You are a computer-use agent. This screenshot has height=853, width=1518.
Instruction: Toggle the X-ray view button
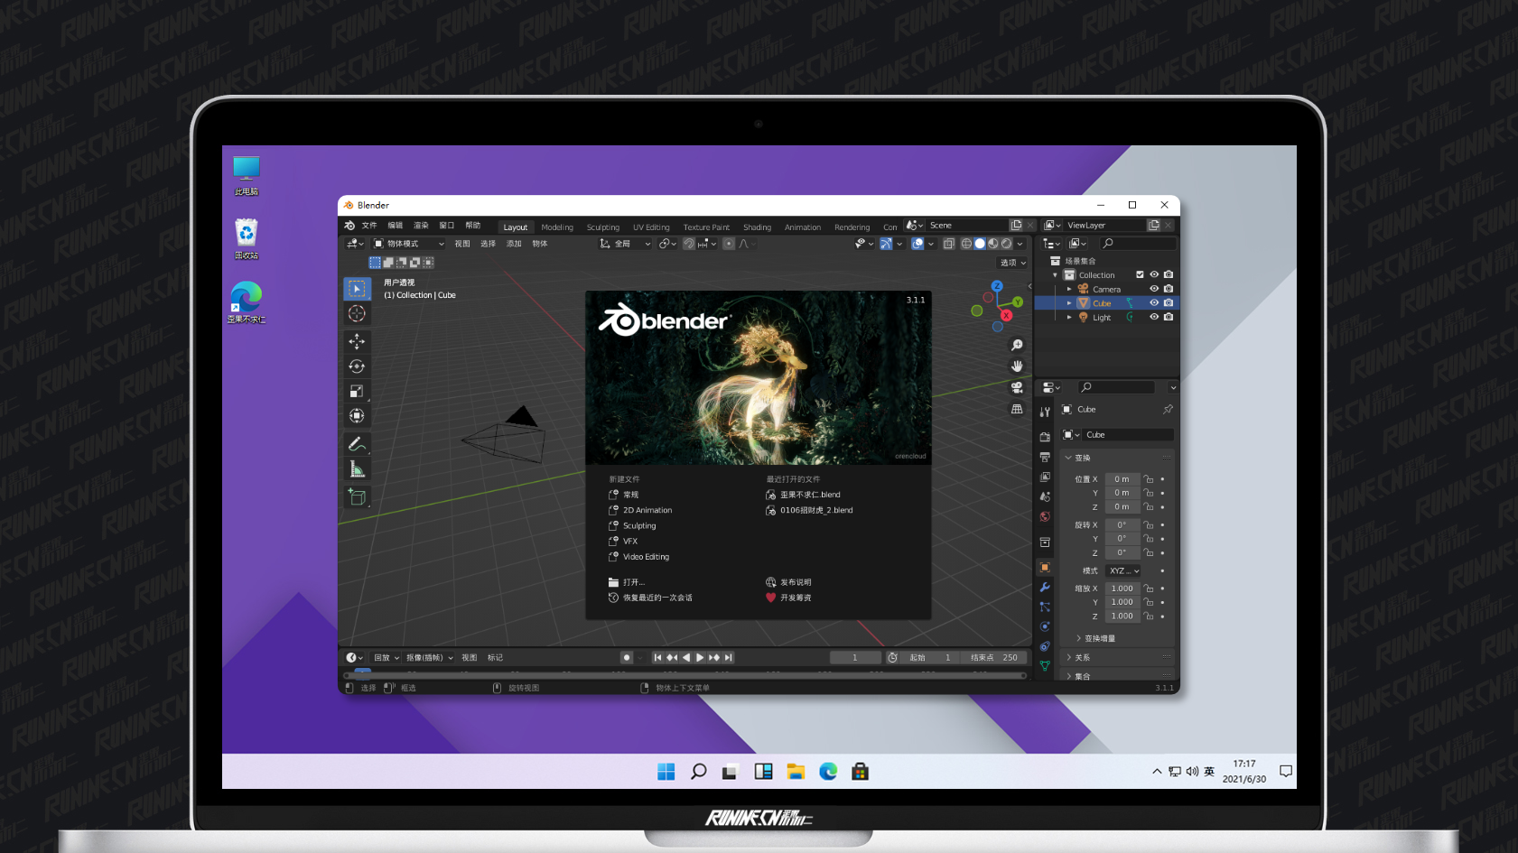(x=948, y=244)
